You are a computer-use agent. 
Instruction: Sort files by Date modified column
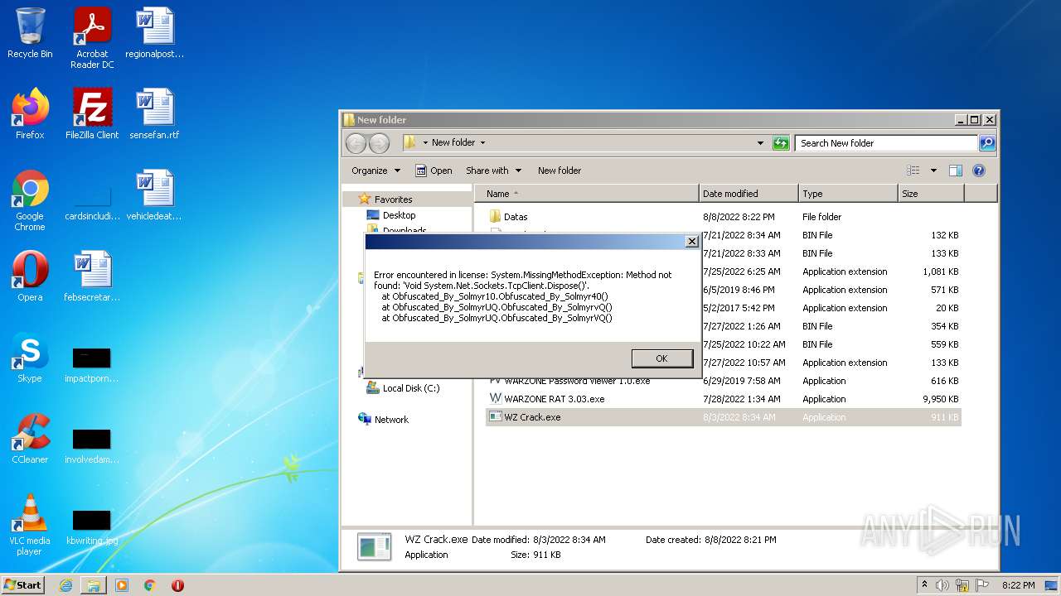tap(749, 194)
